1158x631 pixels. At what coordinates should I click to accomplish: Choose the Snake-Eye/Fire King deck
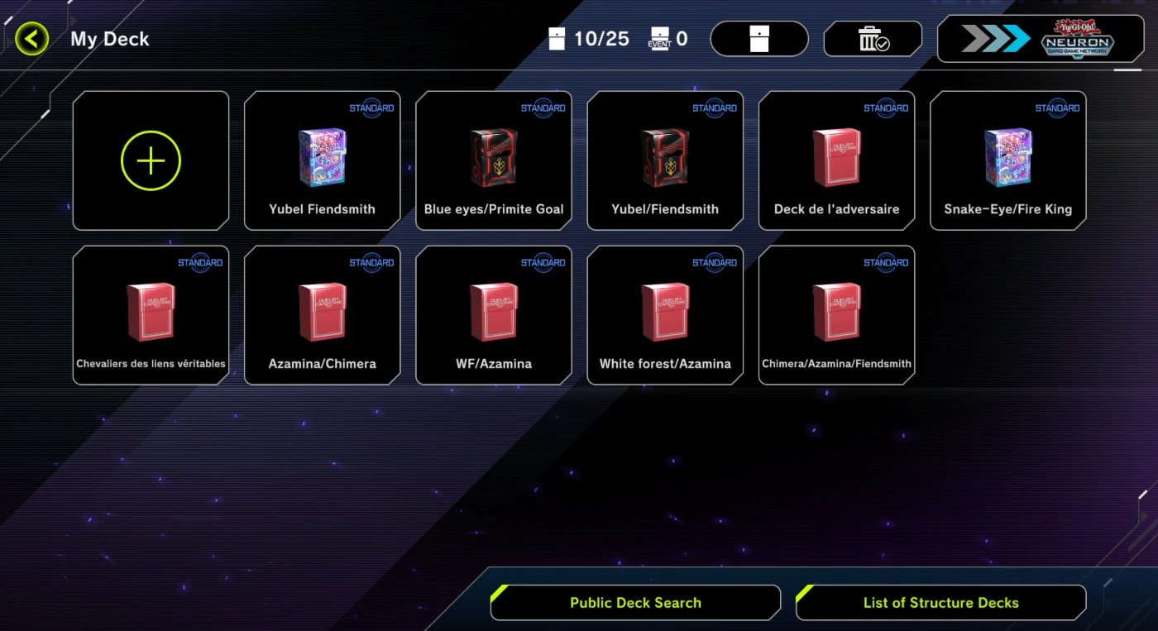click(1008, 160)
